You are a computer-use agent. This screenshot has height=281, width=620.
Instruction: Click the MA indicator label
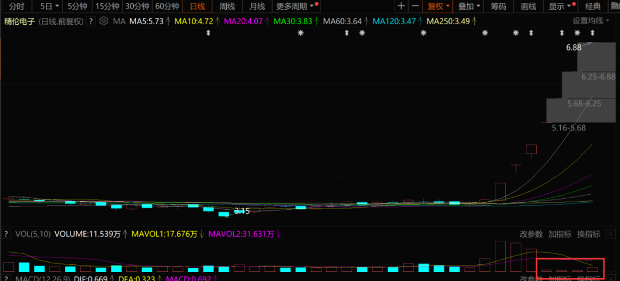[x=119, y=21]
